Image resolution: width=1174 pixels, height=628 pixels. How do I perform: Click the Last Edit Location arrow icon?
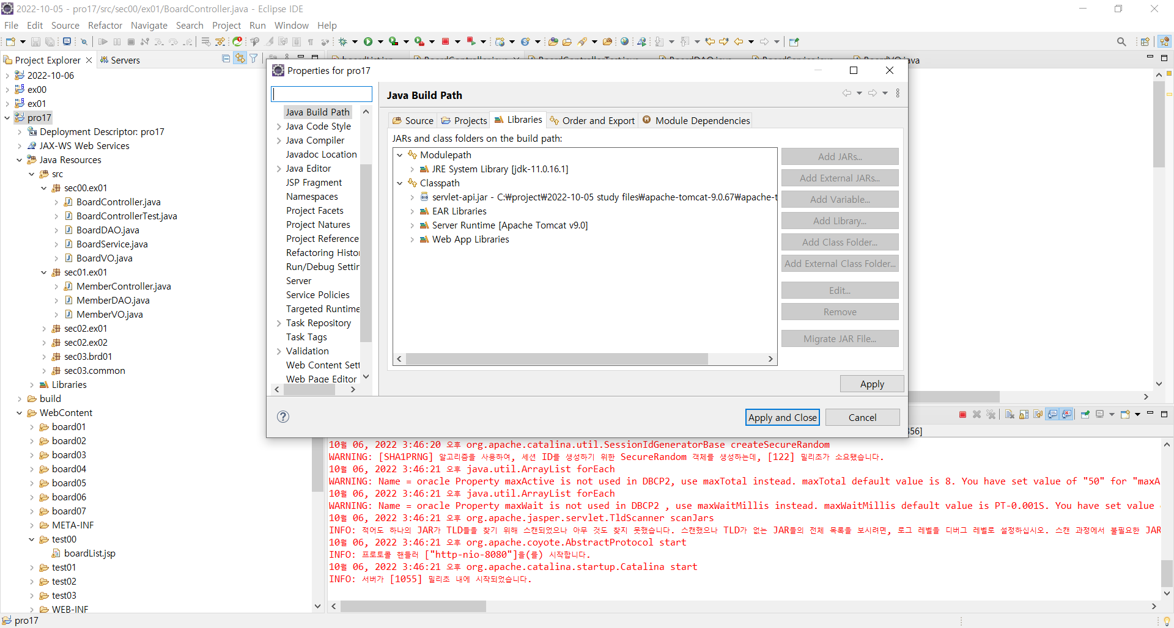pyautogui.click(x=710, y=42)
